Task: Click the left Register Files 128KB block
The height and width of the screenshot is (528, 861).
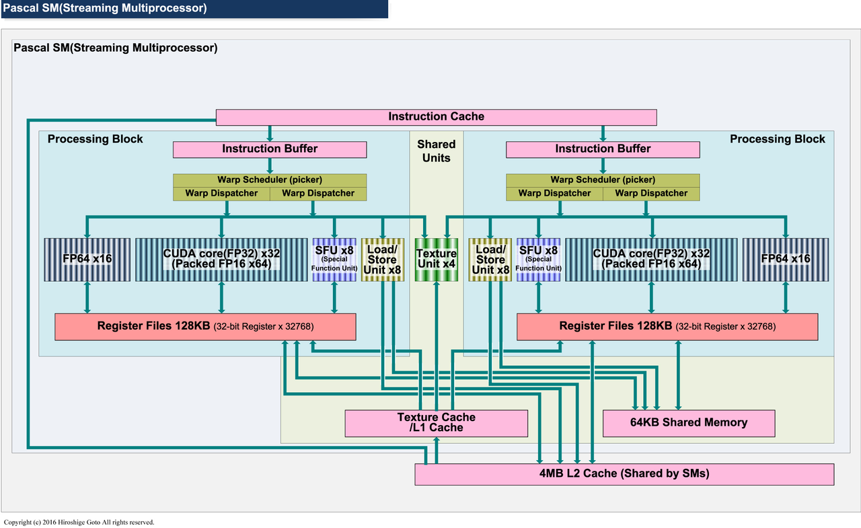Action: click(205, 326)
